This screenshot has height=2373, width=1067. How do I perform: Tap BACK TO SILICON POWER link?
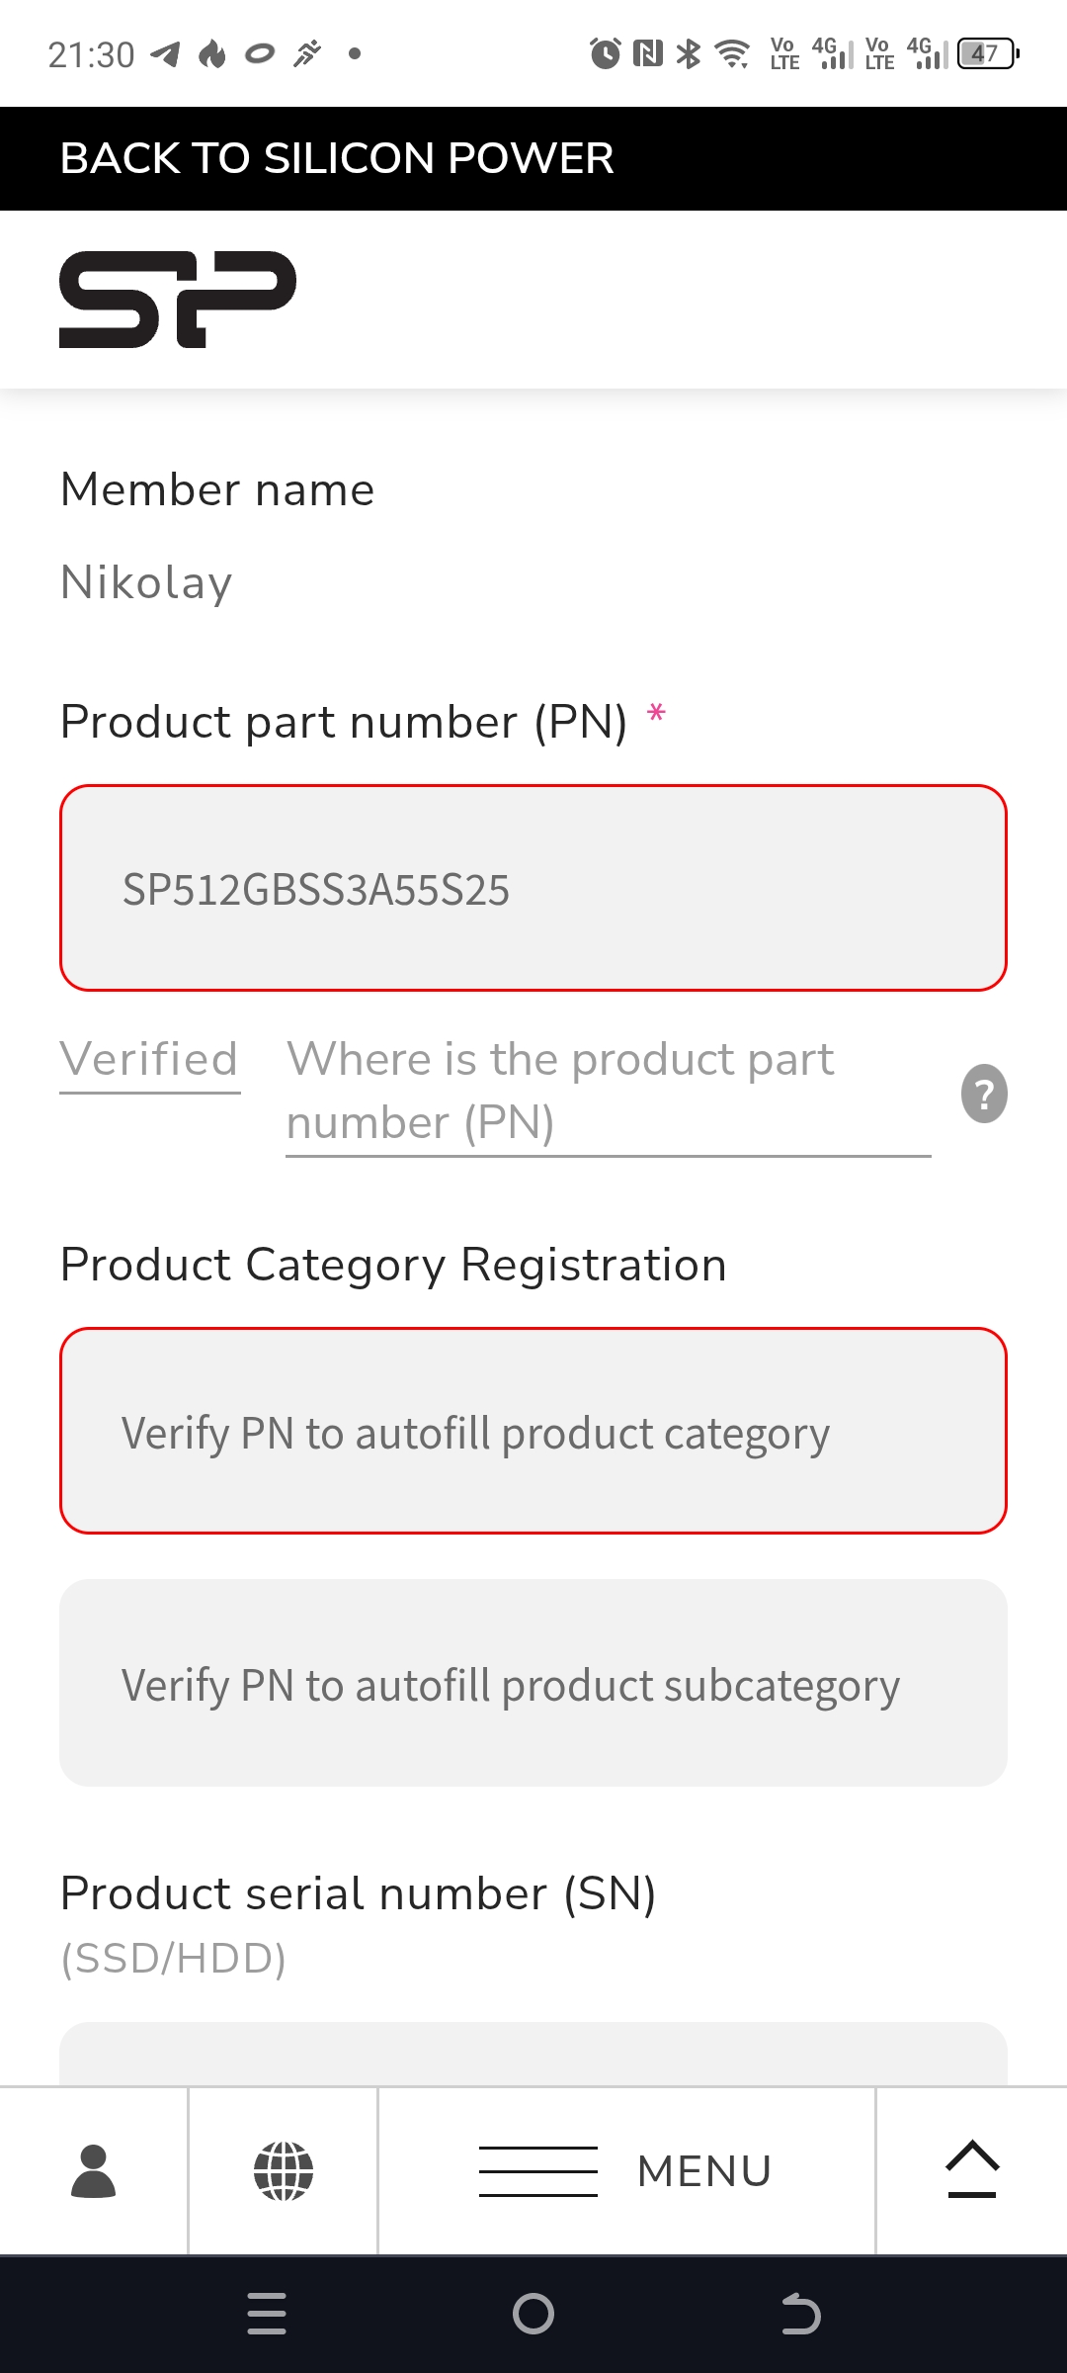337,158
